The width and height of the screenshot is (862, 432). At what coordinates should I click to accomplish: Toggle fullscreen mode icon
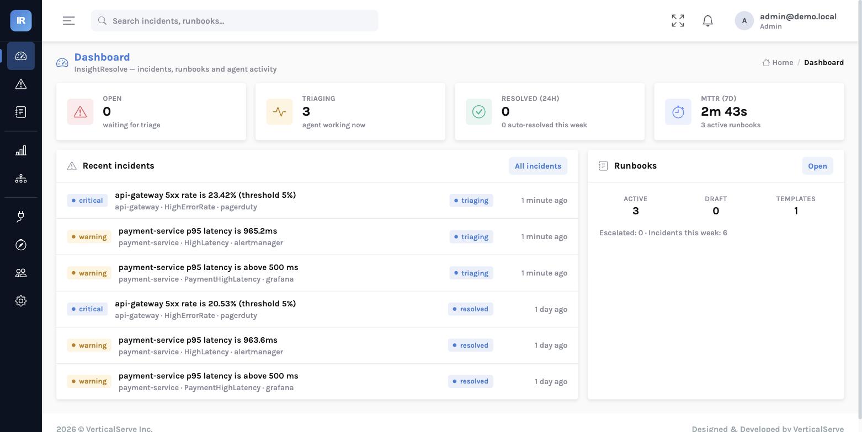click(x=678, y=21)
